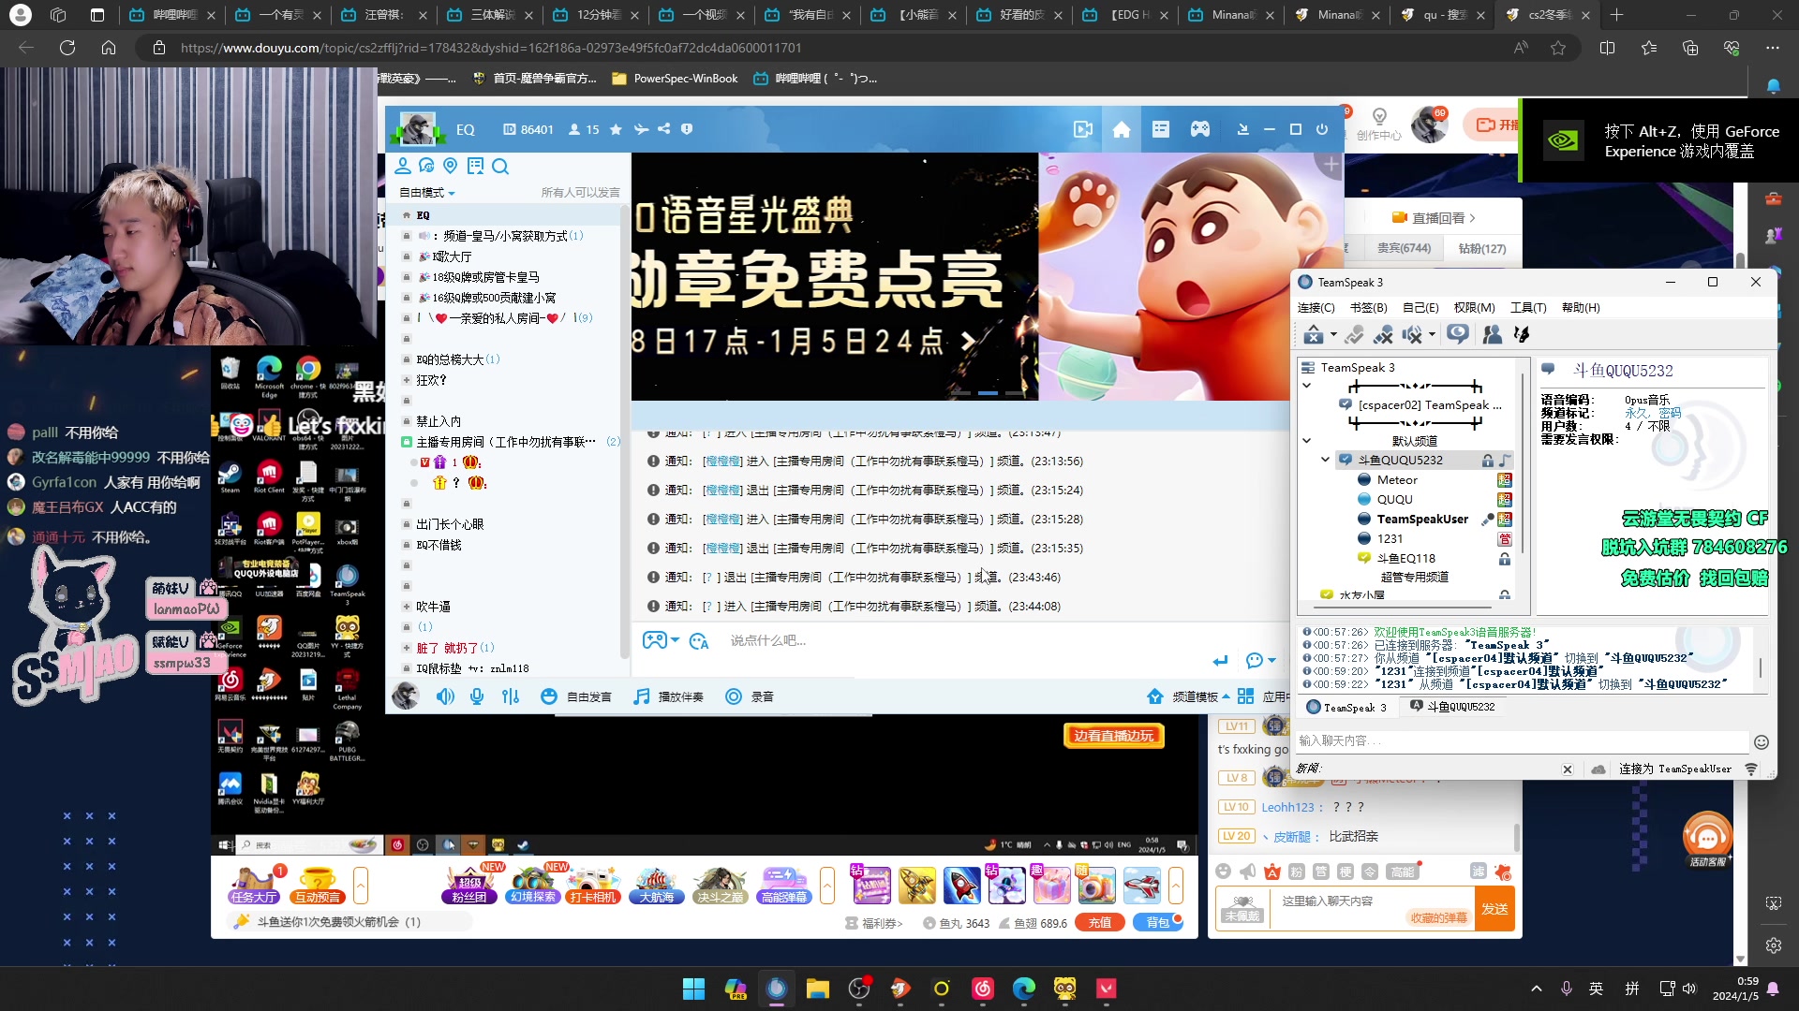
Task: Click 充值 recharge button on Douyu
Action: click(1100, 923)
